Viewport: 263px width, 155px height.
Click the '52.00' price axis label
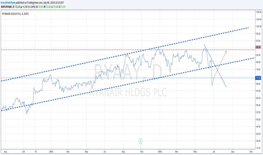point(258,112)
